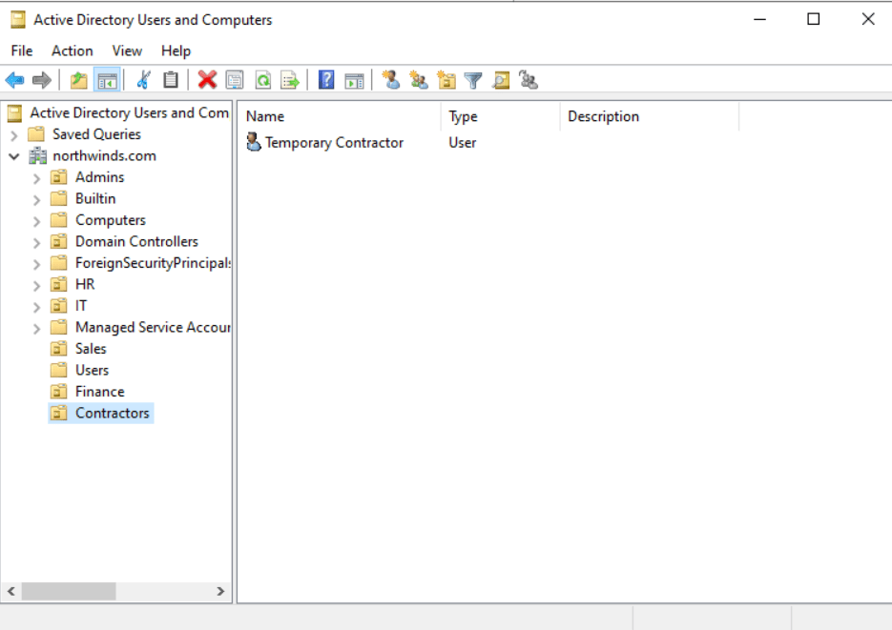Toggle the Show/Hide Console Tree icon
The image size is (892, 630).
(107, 81)
